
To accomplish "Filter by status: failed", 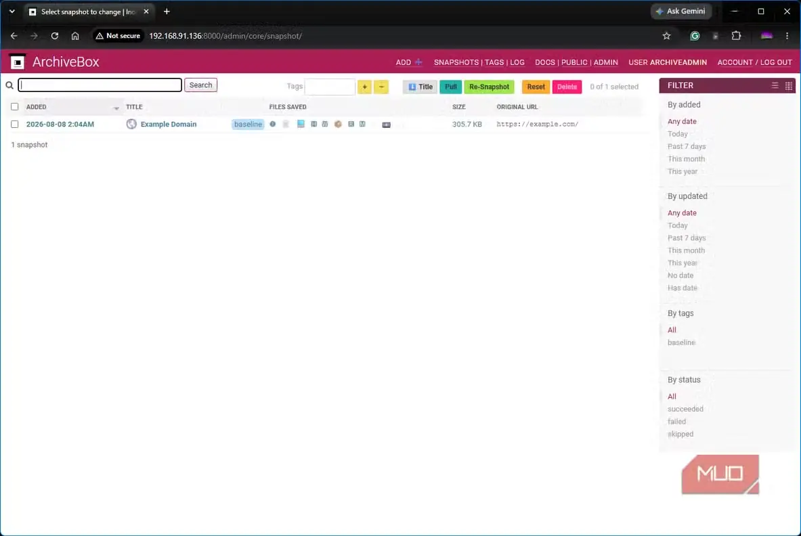I will tap(677, 422).
